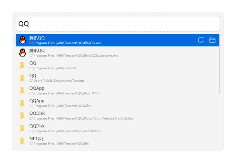Select the QQApp folder under Bin\TXSSO
Viewport: 236px width, 163px height.
(x=117, y=90)
